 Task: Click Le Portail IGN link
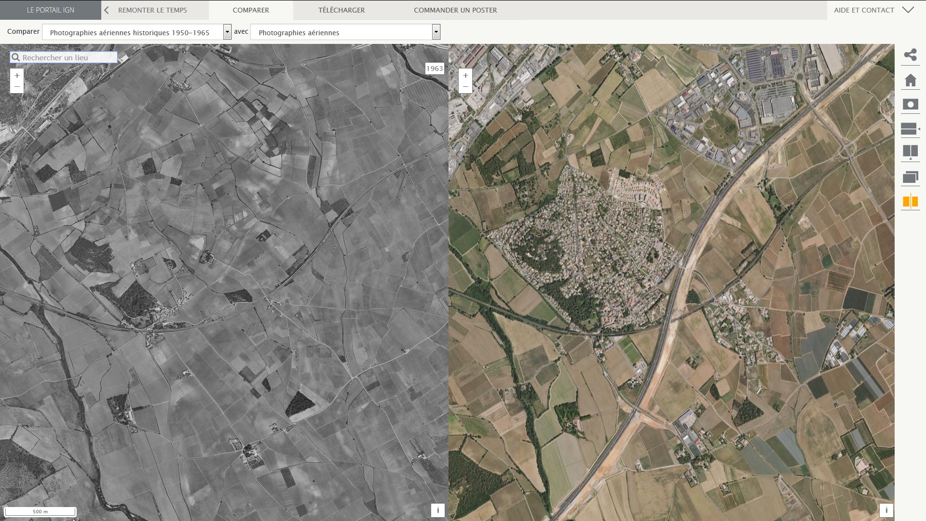click(x=51, y=10)
